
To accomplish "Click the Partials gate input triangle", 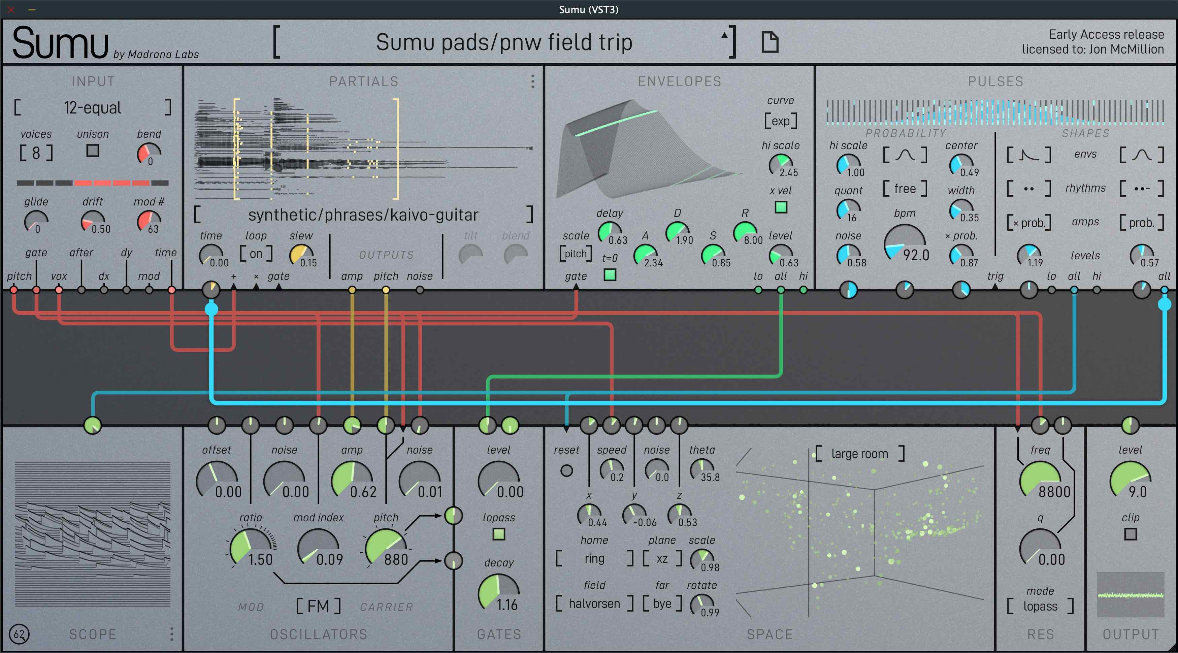I will click(x=279, y=287).
